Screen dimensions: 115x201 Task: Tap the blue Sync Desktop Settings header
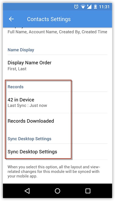pos(29,139)
